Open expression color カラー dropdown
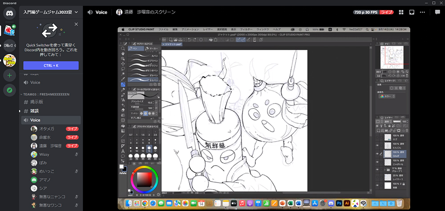This screenshot has width=445, height=211. click(387, 96)
